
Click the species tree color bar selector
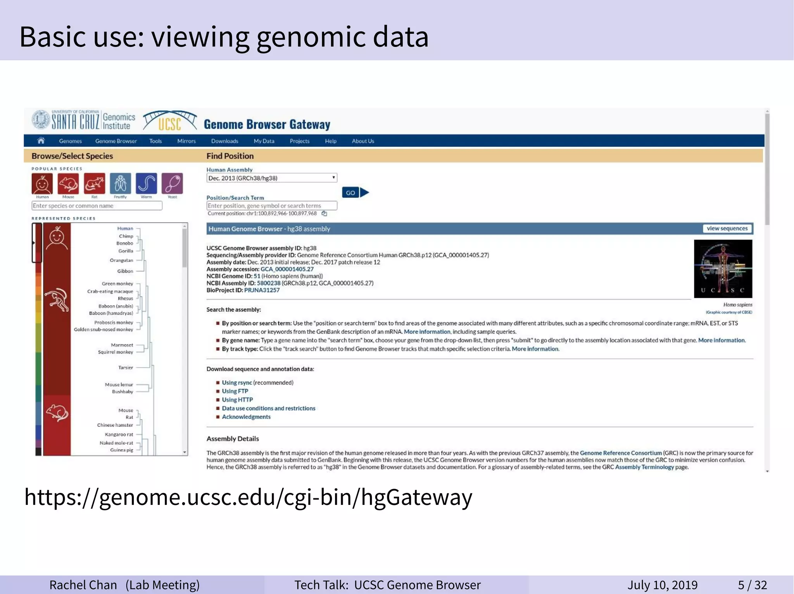(37, 243)
